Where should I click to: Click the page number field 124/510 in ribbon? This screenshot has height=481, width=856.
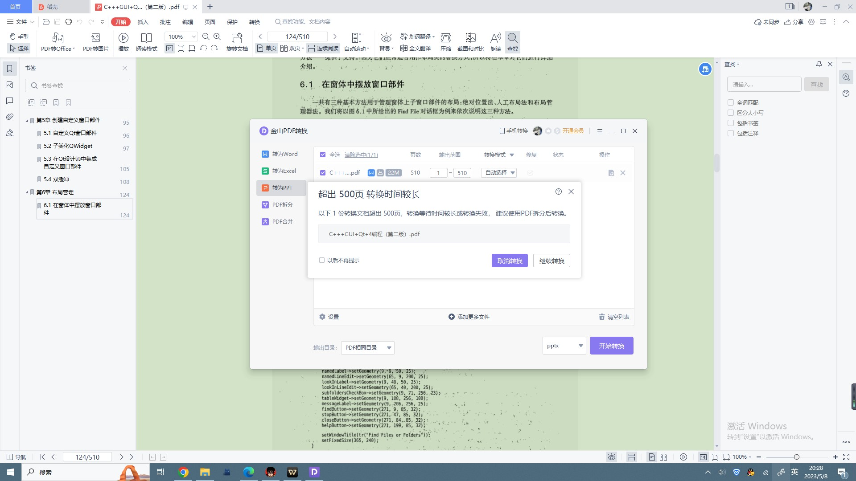pos(297,37)
